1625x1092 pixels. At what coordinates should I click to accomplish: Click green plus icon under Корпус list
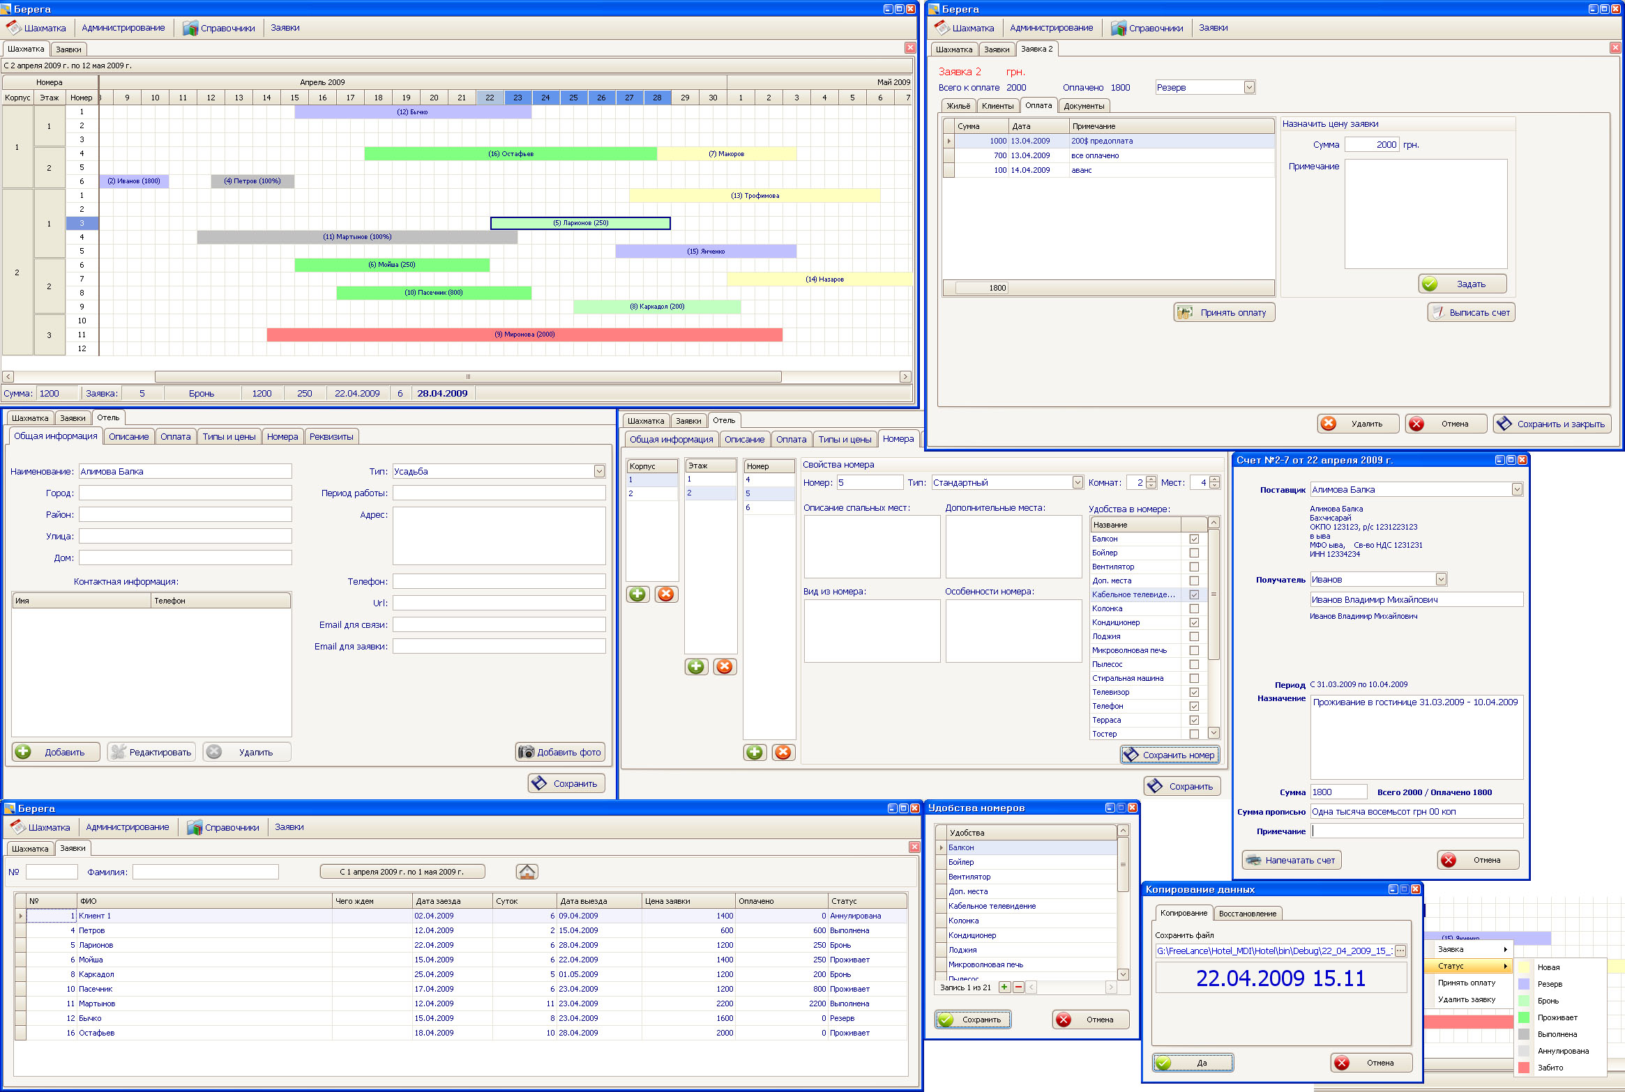coord(637,594)
